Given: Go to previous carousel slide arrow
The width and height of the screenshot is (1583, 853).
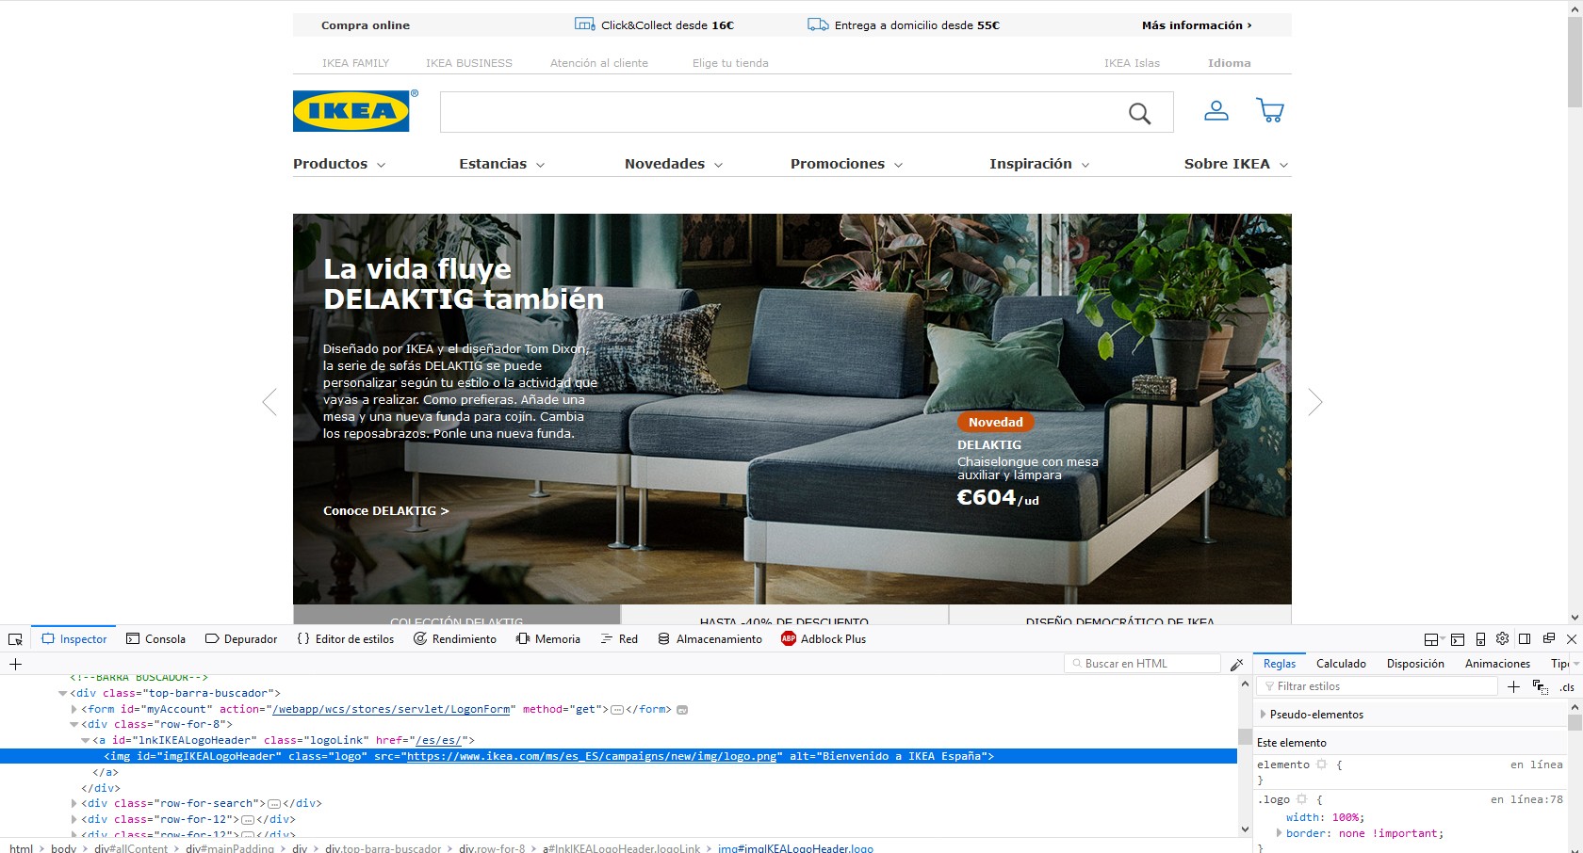Looking at the screenshot, I should 269,402.
